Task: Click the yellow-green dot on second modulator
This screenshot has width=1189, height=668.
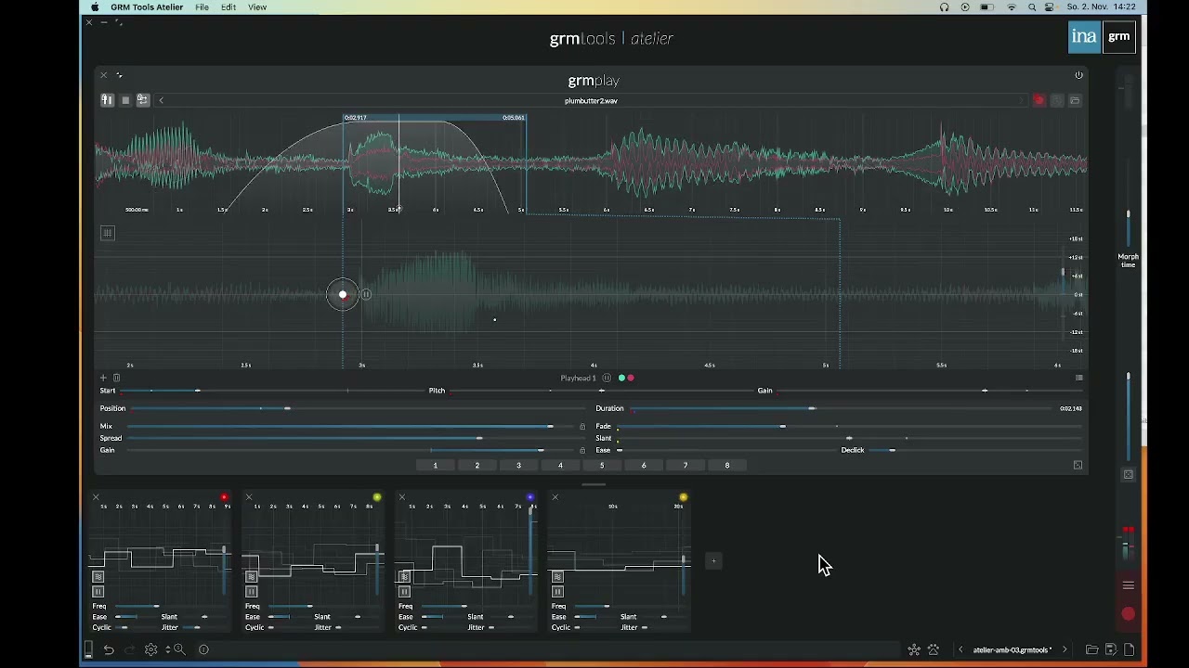Action: point(377,497)
